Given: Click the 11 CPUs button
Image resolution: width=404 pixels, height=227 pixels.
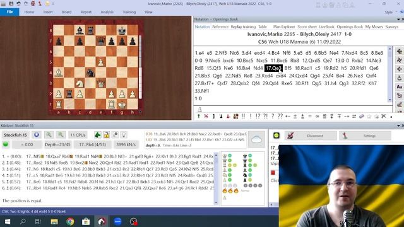Looking at the screenshot, I should click(78, 135).
